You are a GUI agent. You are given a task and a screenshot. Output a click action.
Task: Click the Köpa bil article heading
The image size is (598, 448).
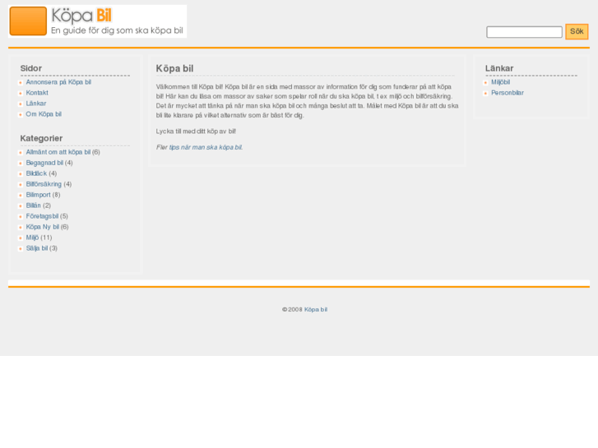pos(174,68)
